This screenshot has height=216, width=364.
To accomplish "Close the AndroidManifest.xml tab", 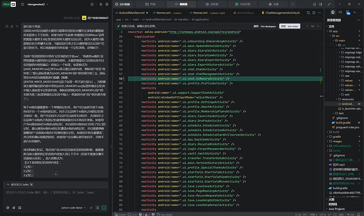I will coord(147,13).
